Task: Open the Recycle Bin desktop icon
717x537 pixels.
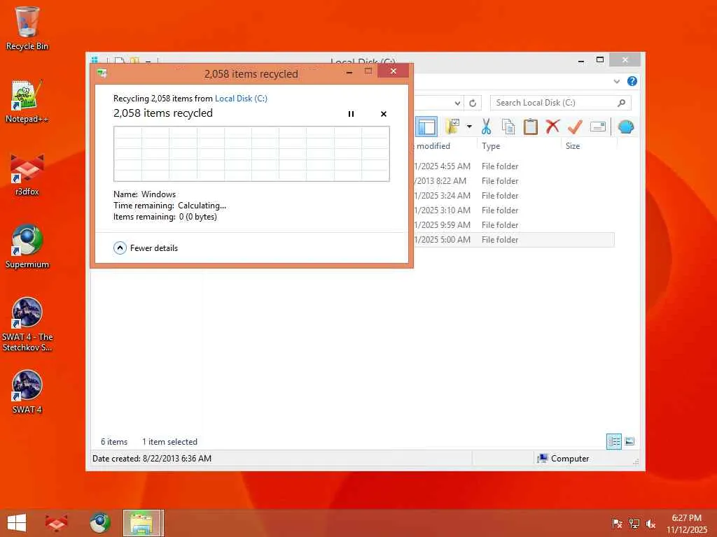Action: 27,28
